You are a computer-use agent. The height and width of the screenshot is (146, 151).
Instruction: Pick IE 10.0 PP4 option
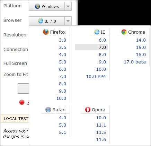point(96,76)
